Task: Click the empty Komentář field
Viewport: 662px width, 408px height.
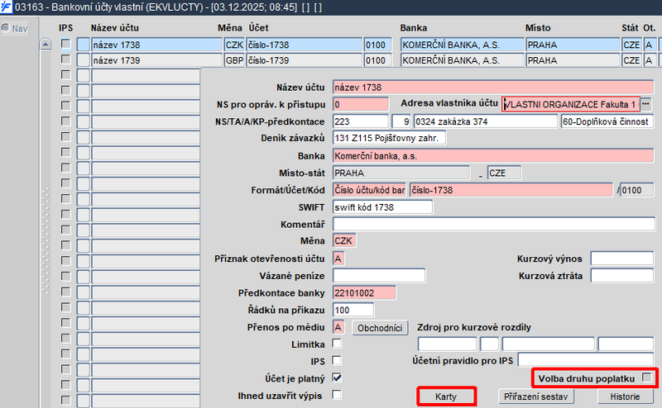Action: coord(494,224)
